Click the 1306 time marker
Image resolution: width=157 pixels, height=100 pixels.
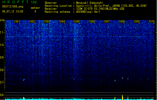point(92,21)
